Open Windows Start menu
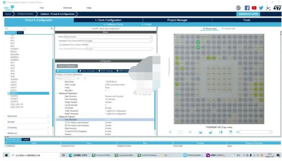 pyautogui.click(x=6, y=155)
